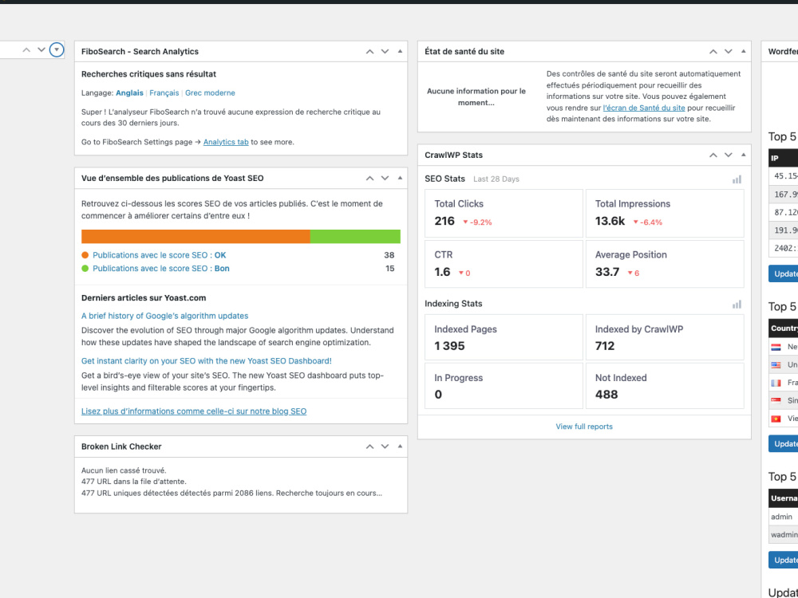Open FiboSearch Analytics tab link
798x598 pixels.
pyautogui.click(x=226, y=143)
